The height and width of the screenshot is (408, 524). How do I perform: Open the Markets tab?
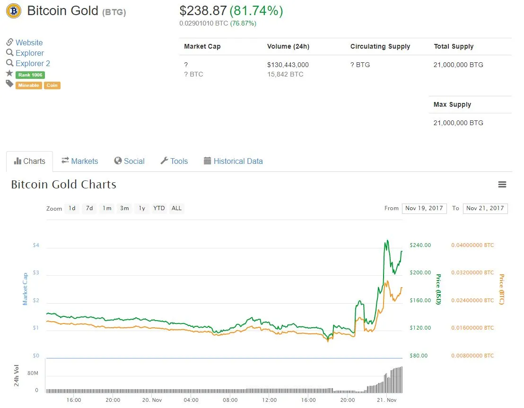point(79,161)
